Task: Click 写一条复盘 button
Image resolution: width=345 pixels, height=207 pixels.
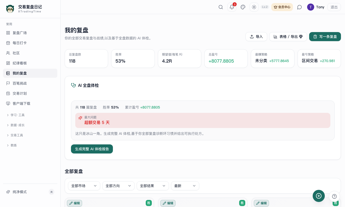Action: coord(325,37)
